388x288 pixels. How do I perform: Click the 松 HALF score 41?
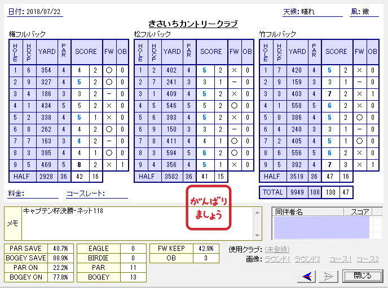(x=205, y=177)
